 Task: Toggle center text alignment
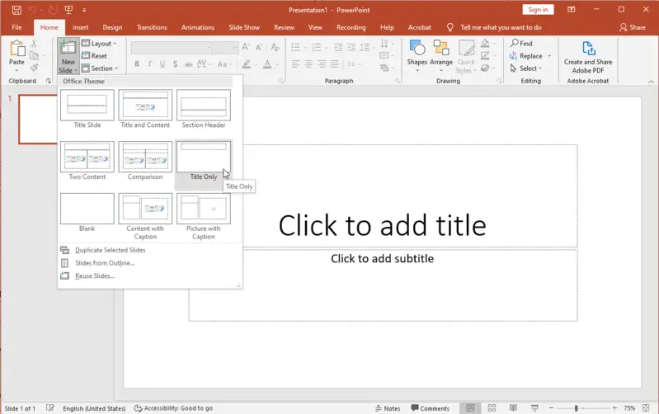tap(308, 64)
